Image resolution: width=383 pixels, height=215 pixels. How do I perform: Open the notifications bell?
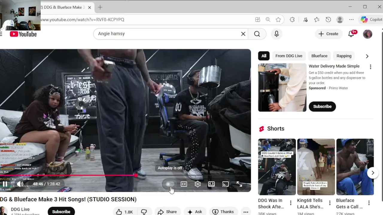tap(351, 34)
